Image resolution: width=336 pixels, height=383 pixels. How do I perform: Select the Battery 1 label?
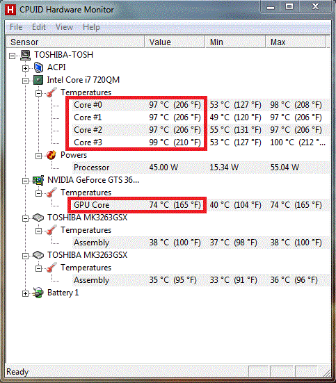63,293
